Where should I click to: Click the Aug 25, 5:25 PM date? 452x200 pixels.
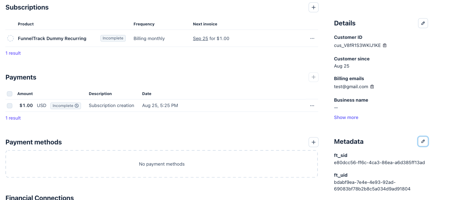(160, 106)
